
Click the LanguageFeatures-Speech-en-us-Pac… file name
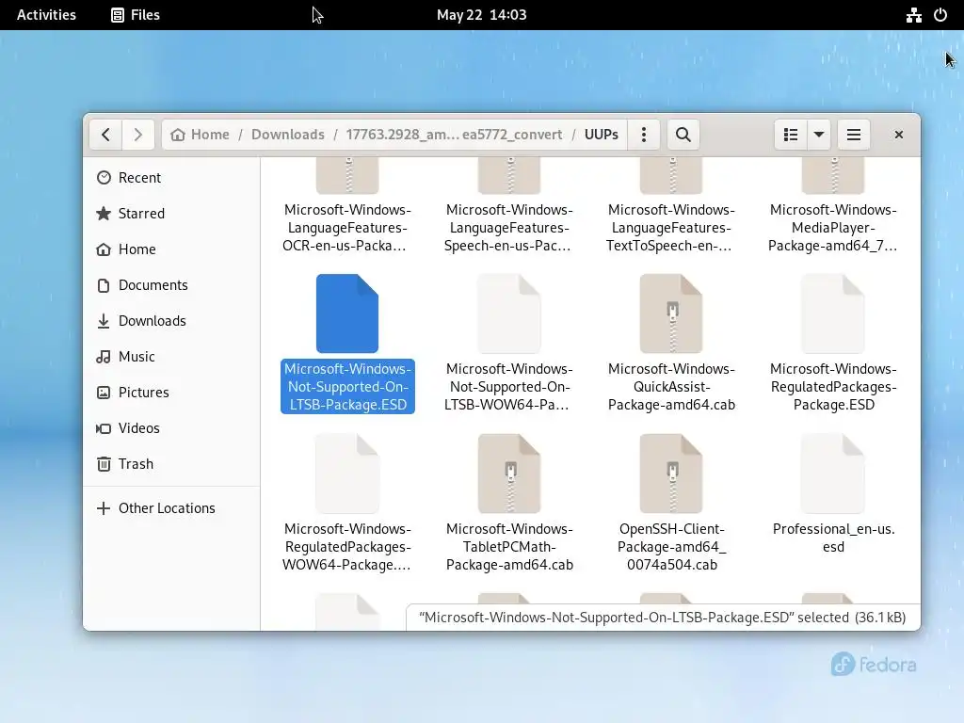coord(509,228)
